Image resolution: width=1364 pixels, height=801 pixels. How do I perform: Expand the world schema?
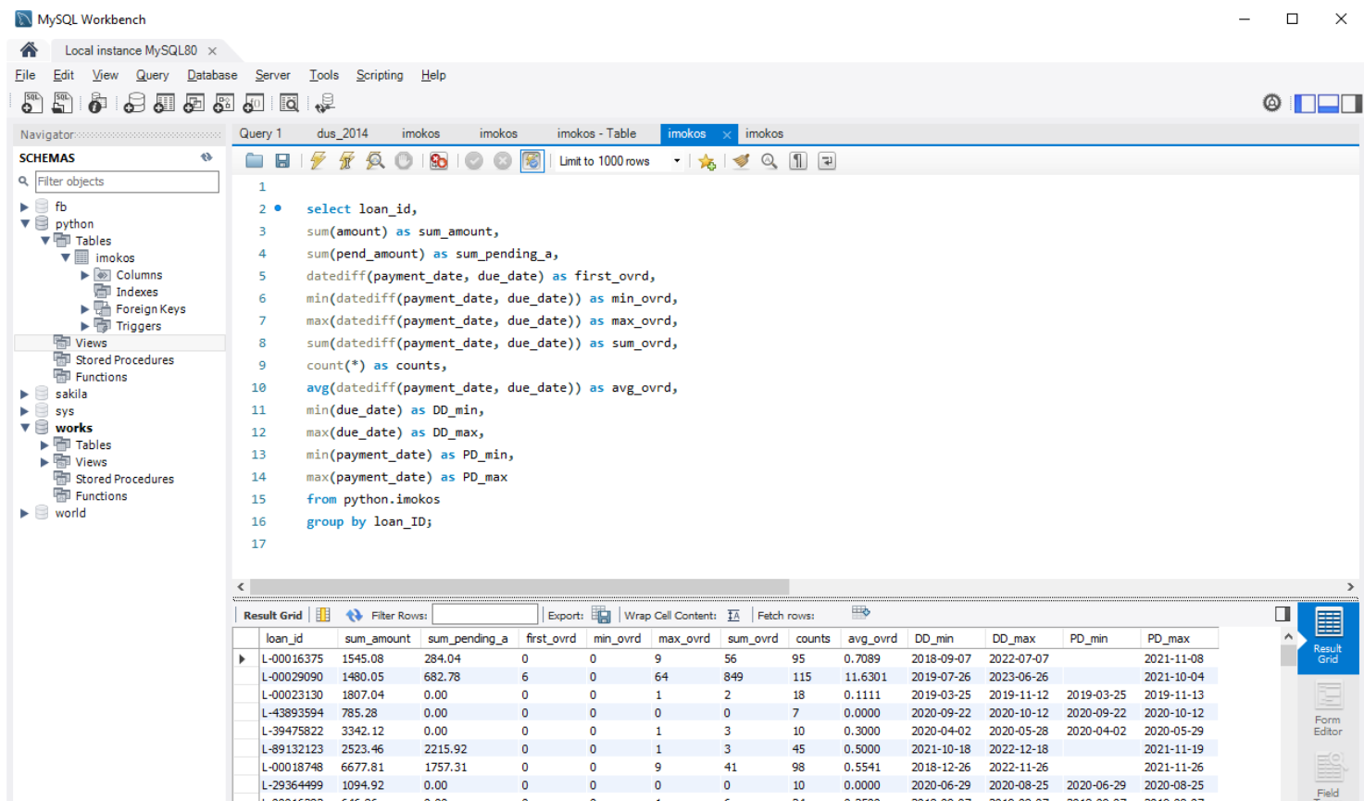[25, 513]
